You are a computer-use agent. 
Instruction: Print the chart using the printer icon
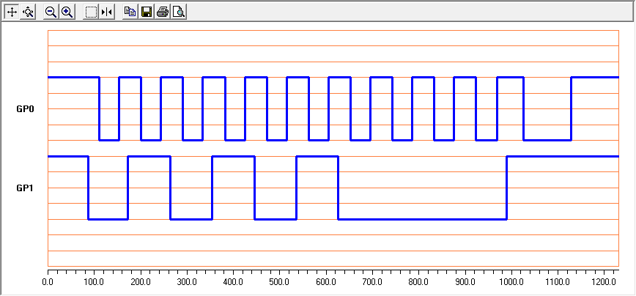[x=163, y=12]
